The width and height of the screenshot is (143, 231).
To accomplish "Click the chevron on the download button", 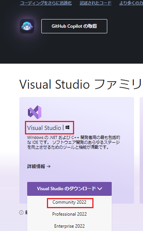I will coord(100,189).
